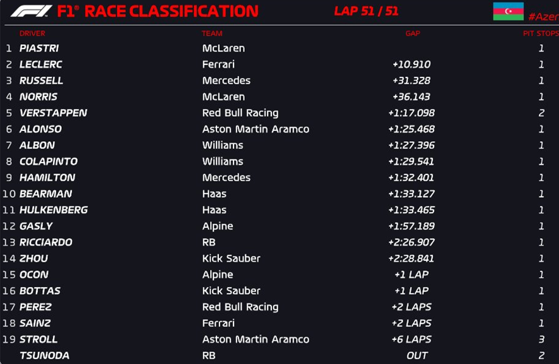
Task: Select the +10.910 gap value
Action: point(411,64)
